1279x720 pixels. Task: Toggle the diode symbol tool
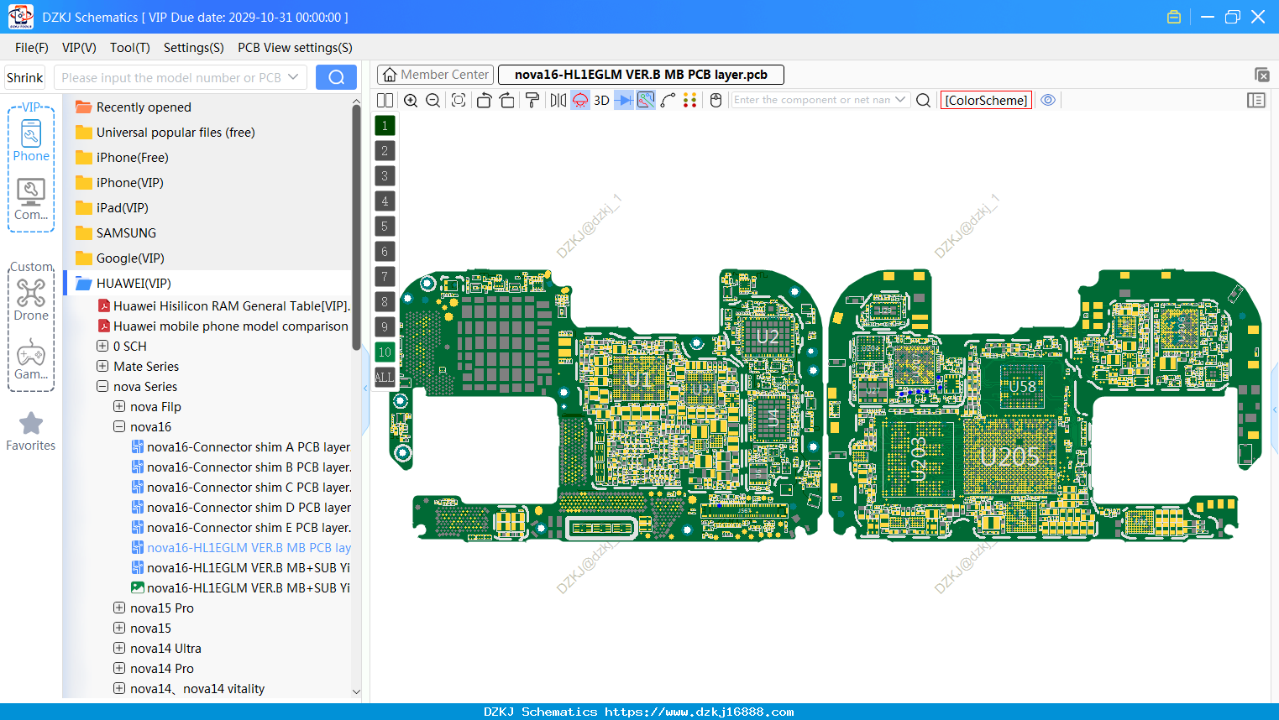point(624,100)
